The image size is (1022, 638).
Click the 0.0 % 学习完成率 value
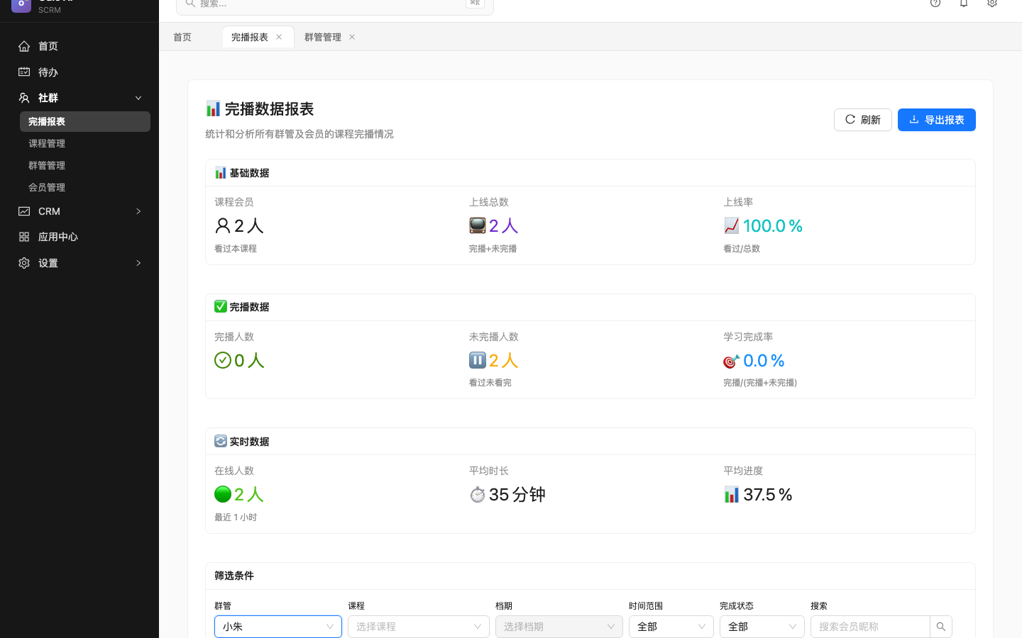point(764,360)
